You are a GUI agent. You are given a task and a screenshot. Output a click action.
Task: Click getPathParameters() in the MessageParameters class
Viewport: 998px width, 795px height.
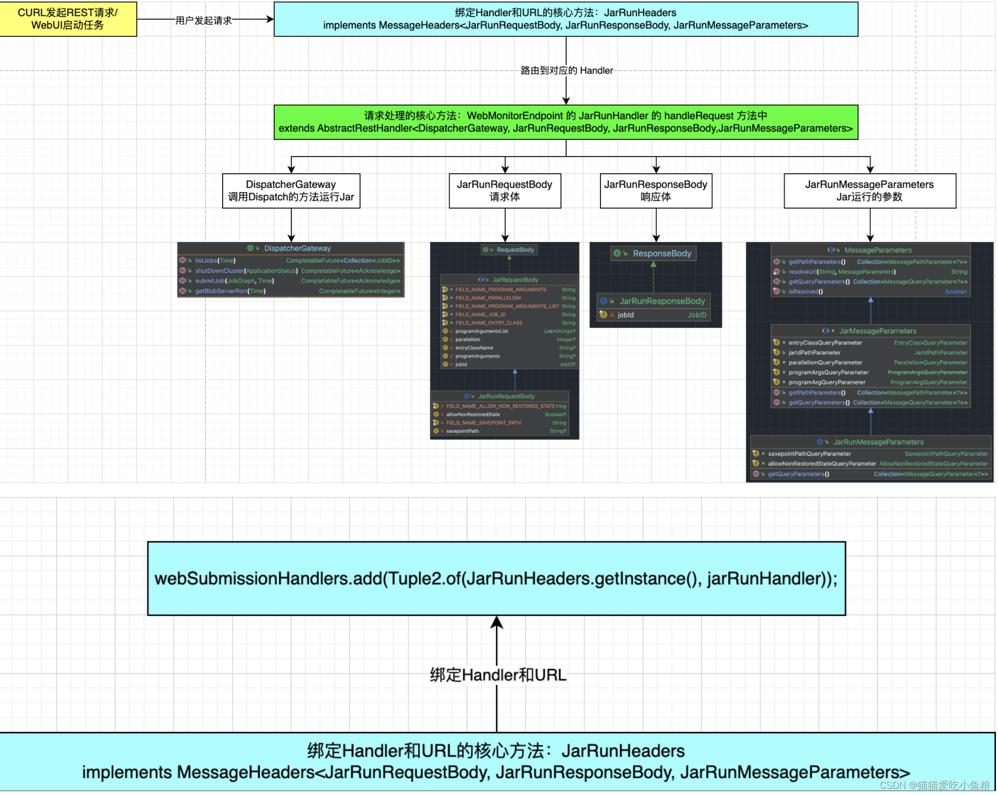click(817, 262)
